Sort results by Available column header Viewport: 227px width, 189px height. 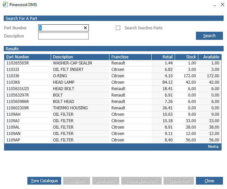coord(211,57)
